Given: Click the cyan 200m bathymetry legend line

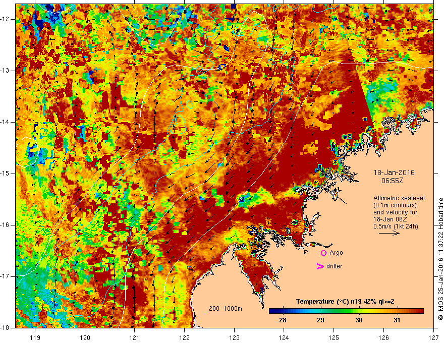Looking at the screenshot, I should coord(217,314).
